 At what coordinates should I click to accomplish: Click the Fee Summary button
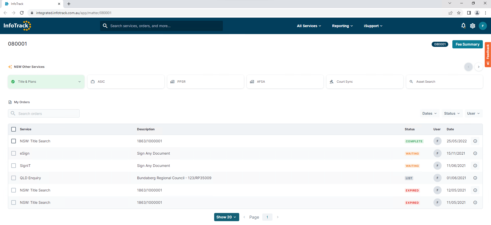467,44
